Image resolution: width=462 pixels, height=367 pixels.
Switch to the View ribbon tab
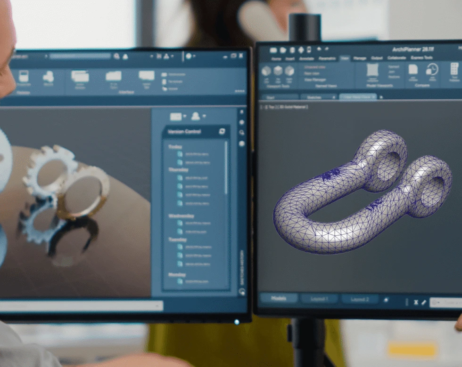tap(345, 58)
